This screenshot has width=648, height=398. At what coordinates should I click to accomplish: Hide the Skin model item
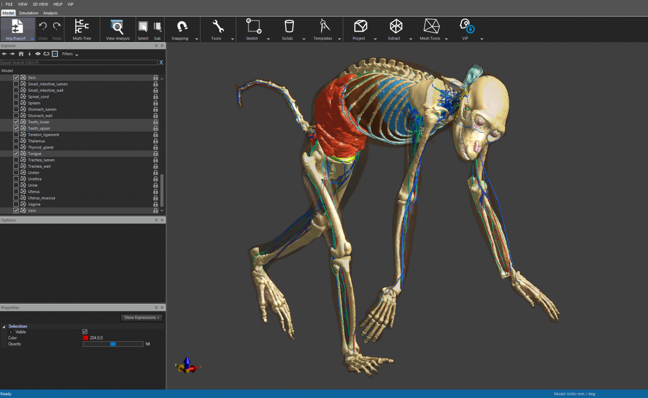[16, 78]
